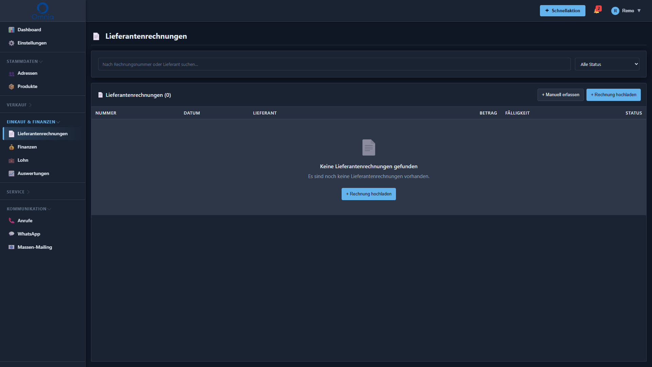Image resolution: width=652 pixels, height=367 pixels.
Task: Click the Omnia logo
Action: (x=42, y=11)
